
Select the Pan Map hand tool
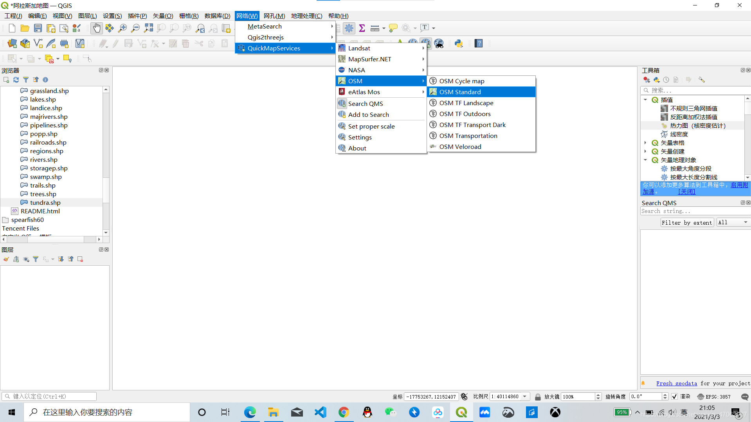tap(97, 28)
